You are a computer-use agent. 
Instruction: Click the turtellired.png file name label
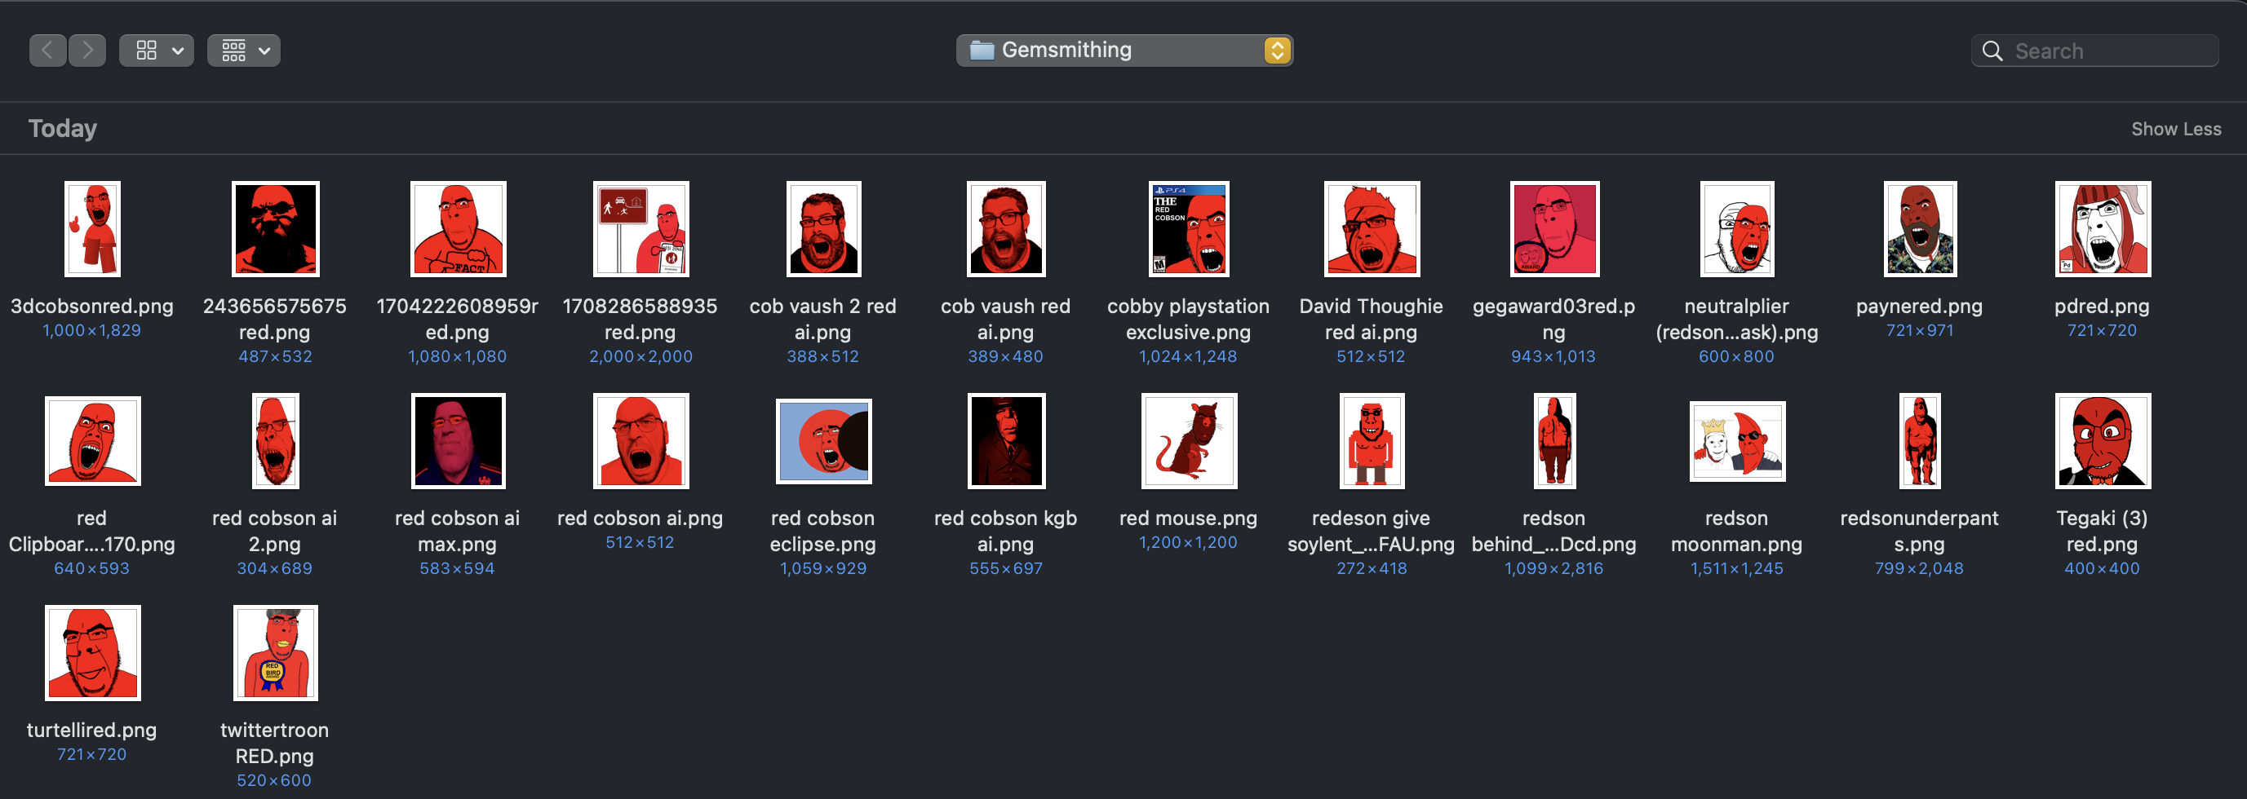pyautogui.click(x=91, y=731)
